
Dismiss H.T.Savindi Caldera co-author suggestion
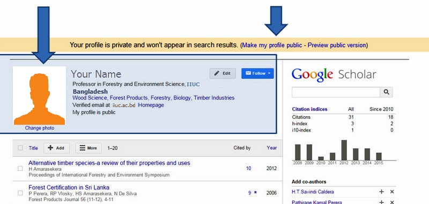392,192
